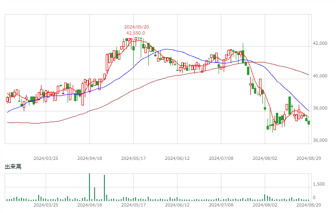Click the 2024/08/02 date under volume chart
This screenshot has width=336, height=213.
point(265,205)
